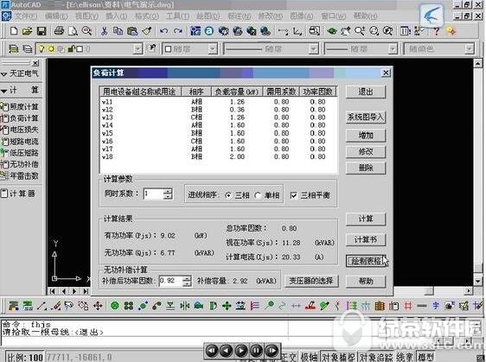Click the green circle icon in bottom toolbar
This screenshot has height=362, width=486.
(x=115, y=306)
